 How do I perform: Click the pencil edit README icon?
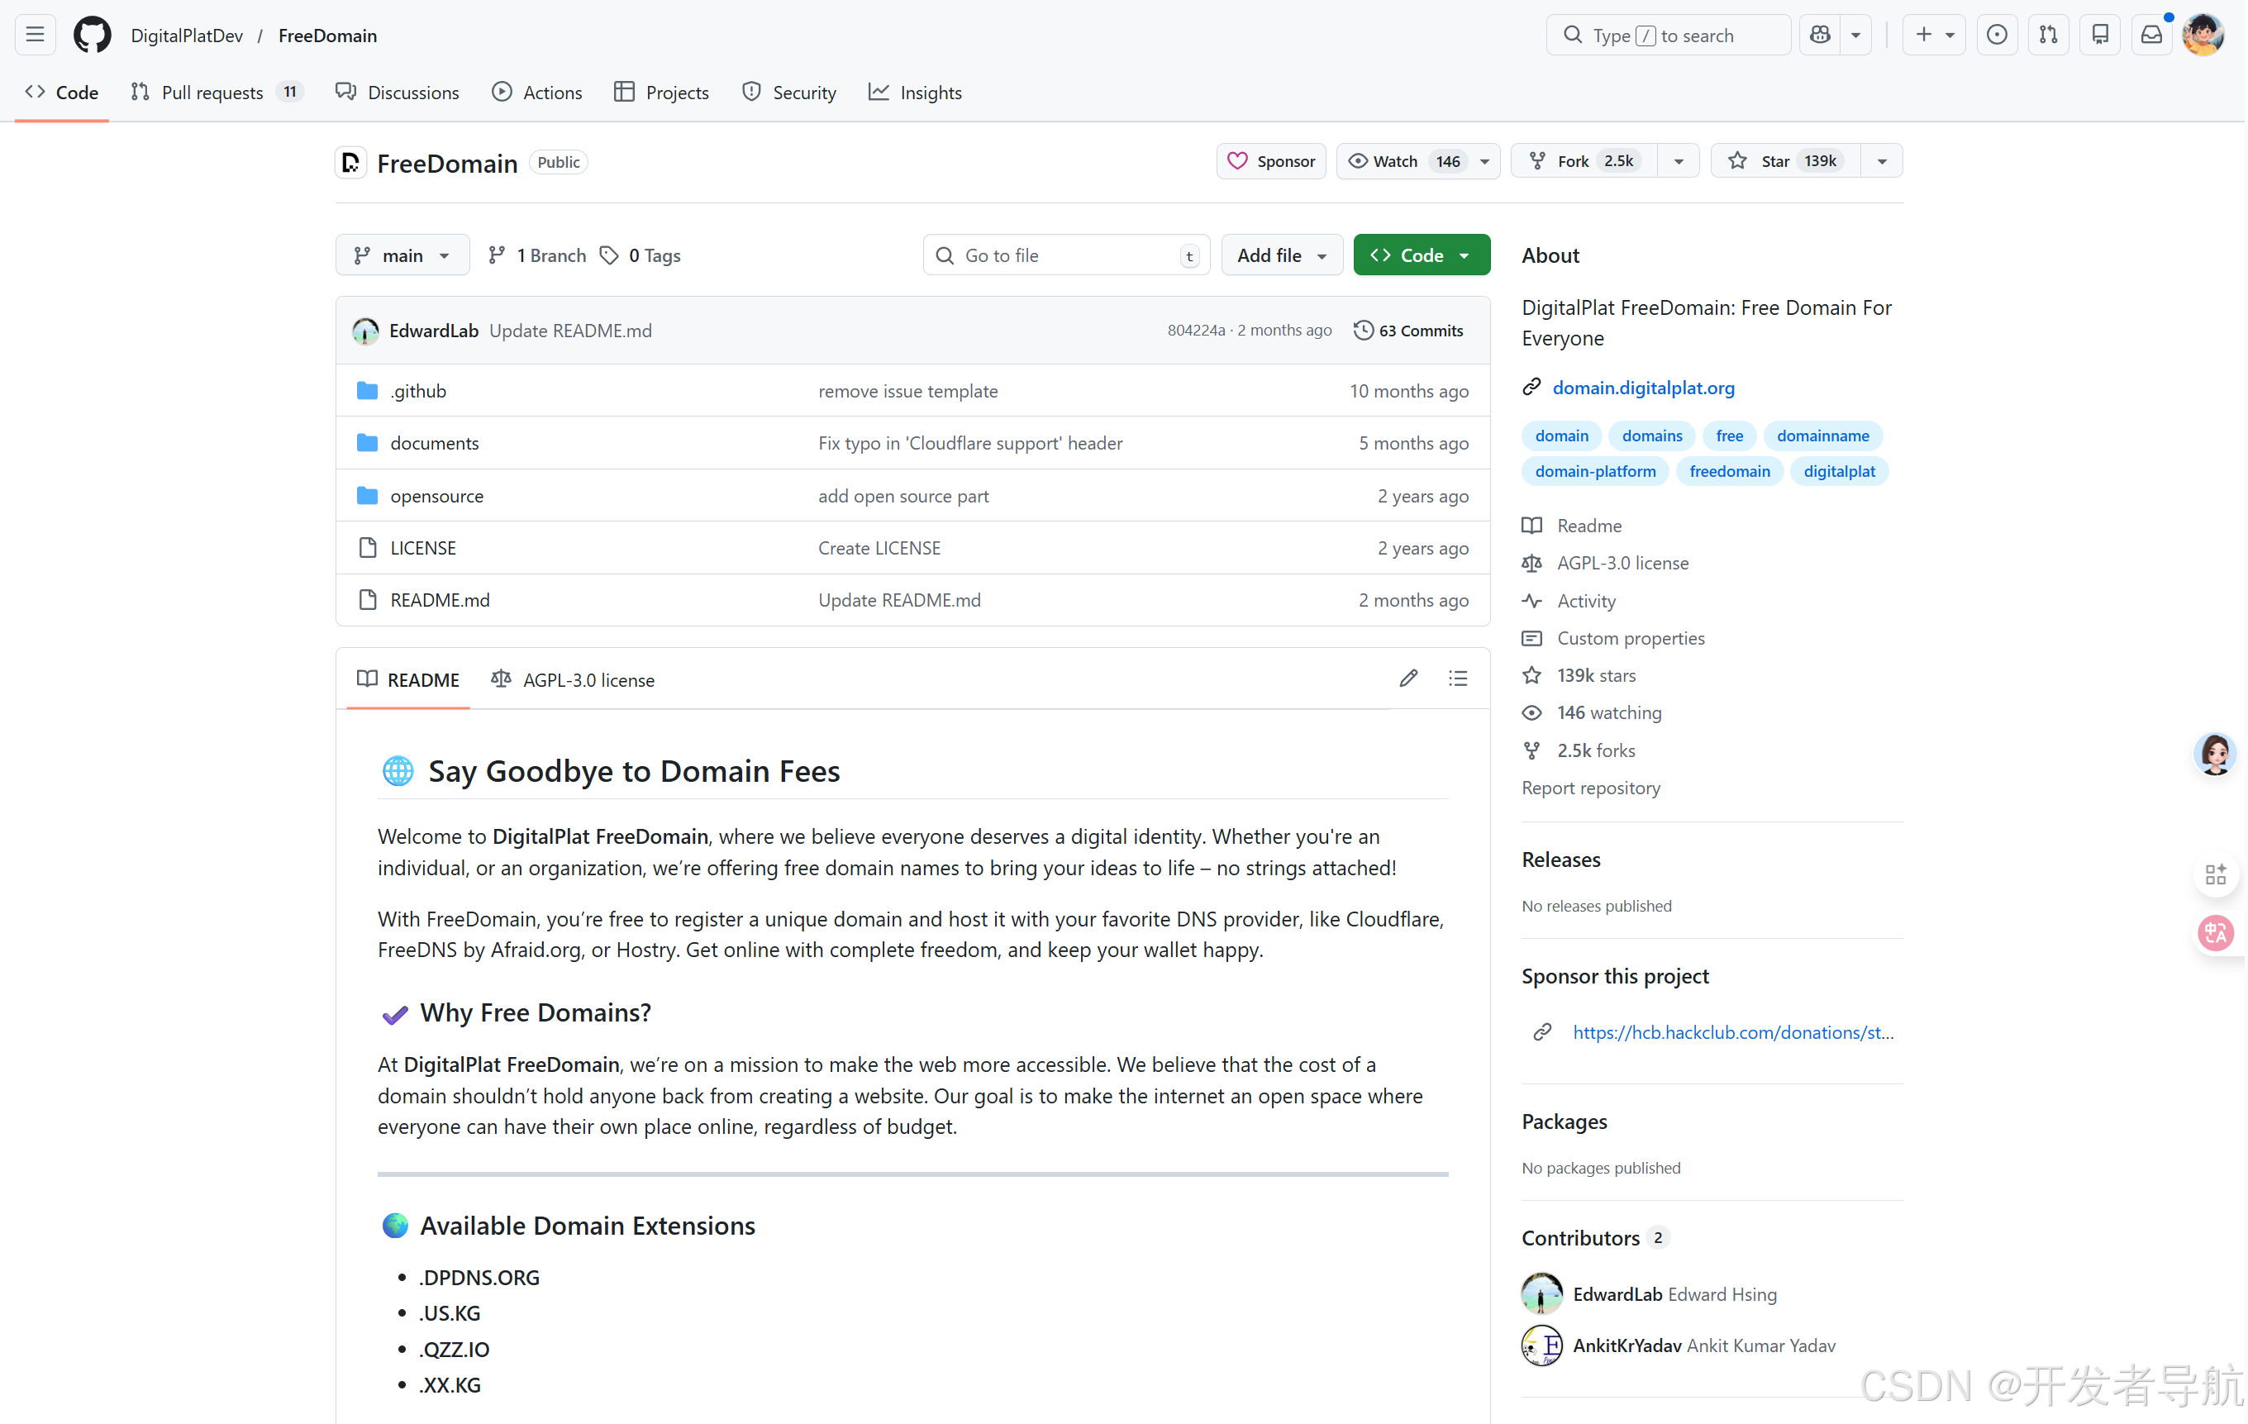click(x=1407, y=679)
